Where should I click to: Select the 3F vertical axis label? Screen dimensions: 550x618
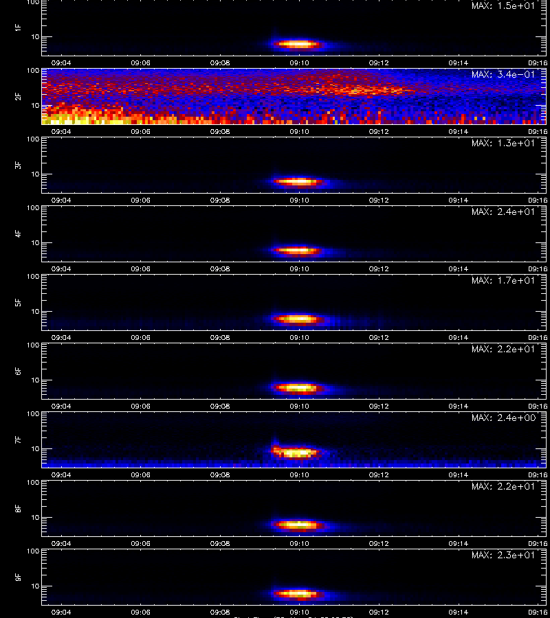(18, 165)
